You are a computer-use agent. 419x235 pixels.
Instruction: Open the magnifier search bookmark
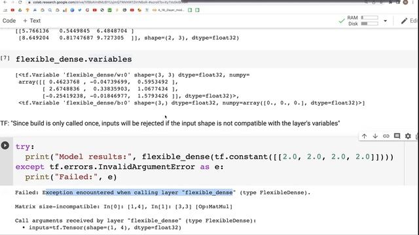(50, 10)
